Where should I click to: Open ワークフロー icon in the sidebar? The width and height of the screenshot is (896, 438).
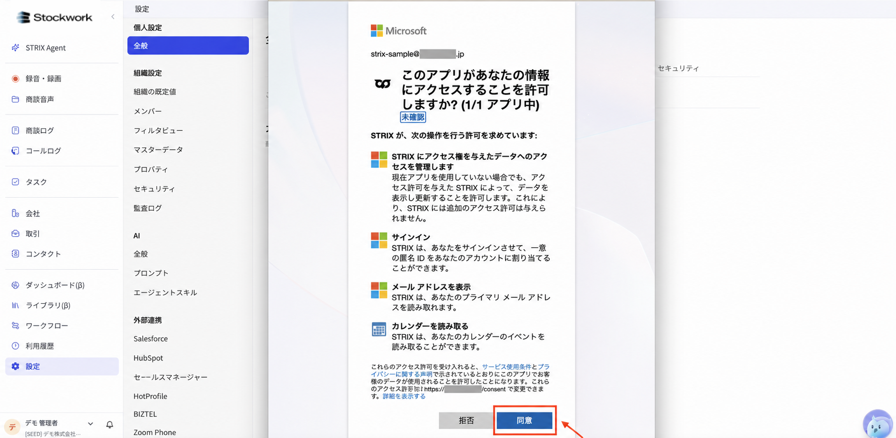pos(15,326)
